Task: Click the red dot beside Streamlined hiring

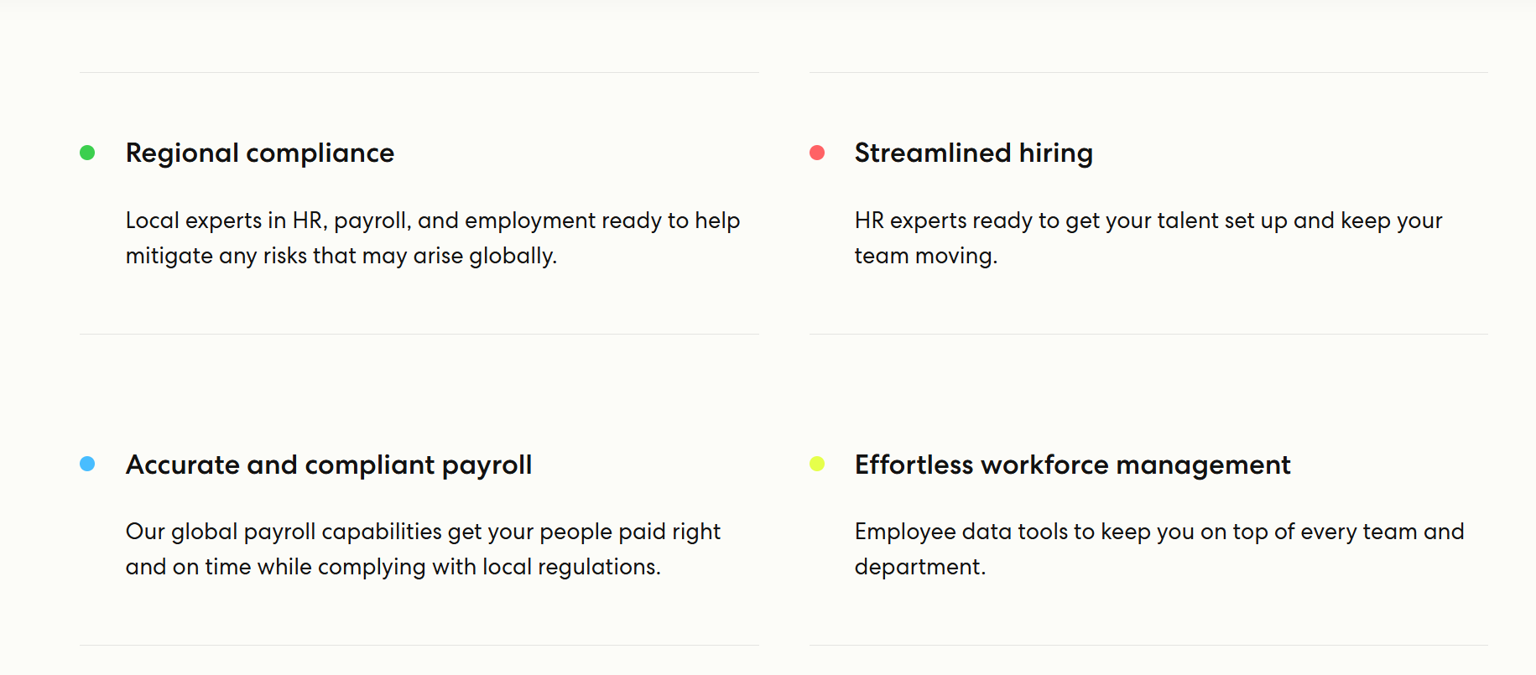Action: (817, 153)
